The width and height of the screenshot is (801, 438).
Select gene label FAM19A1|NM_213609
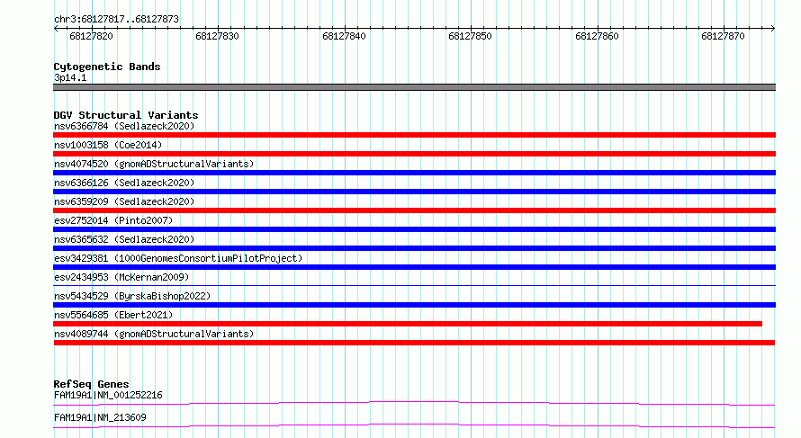click(100, 417)
